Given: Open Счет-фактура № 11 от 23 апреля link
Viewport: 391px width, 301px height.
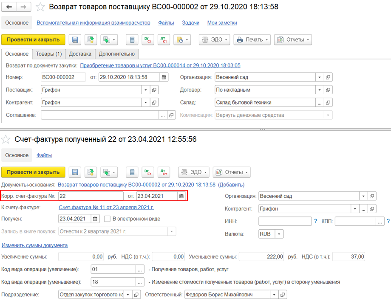Looking at the screenshot, I should [x=107, y=207].
